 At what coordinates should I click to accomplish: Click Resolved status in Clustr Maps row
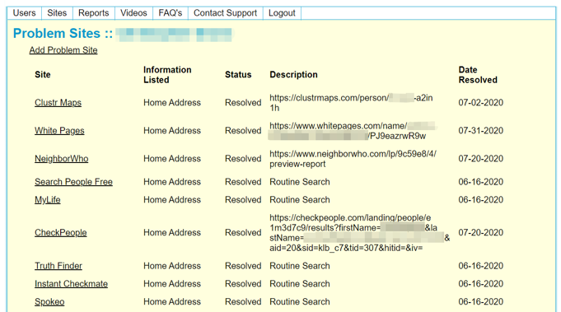coord(243,103)
